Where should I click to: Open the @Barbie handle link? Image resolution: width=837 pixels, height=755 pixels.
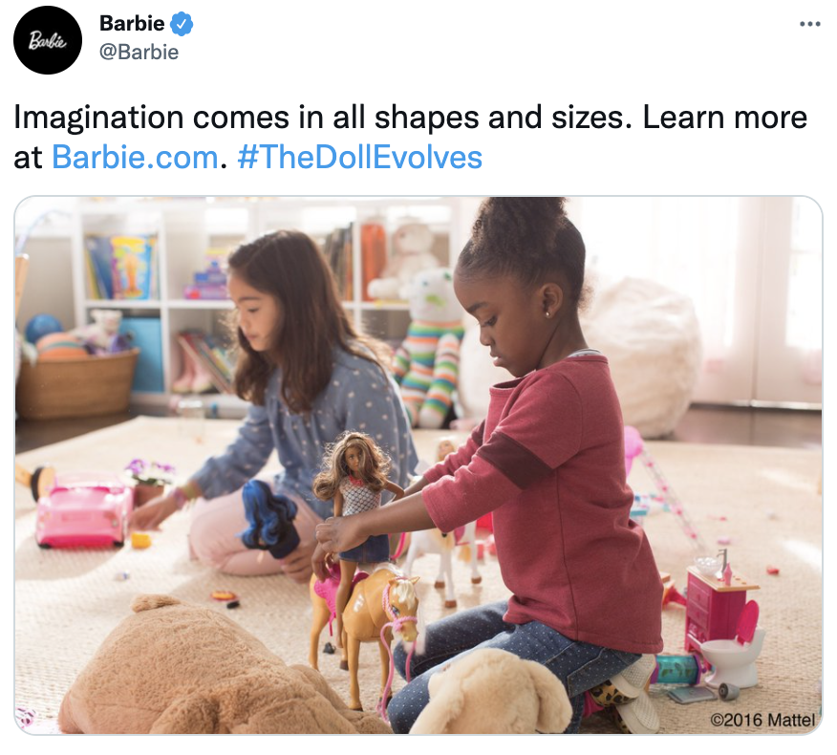139,53
